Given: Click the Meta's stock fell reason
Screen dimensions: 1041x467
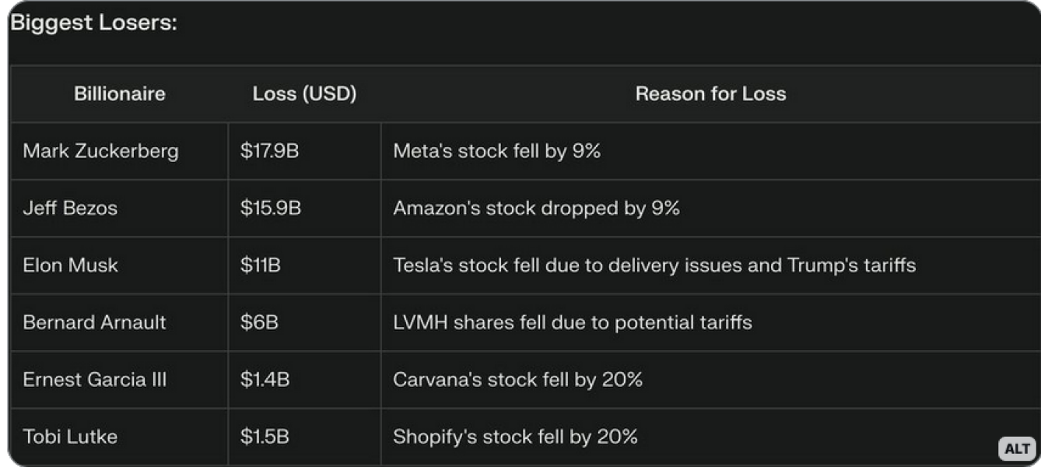Looking at the screenshot, I should pos(496,151).
